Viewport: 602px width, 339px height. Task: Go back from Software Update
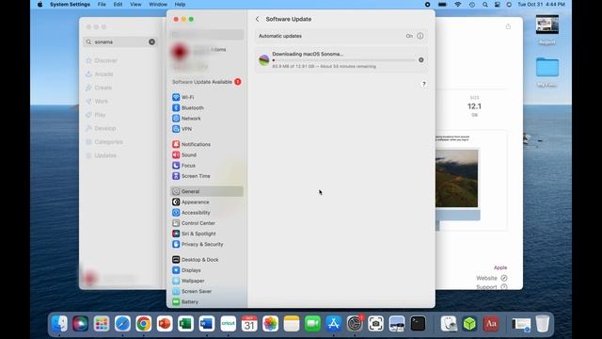point(257,19)
